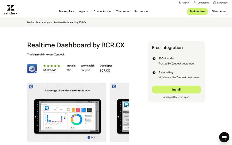Open the Connectors navigation label

(101, 11)
